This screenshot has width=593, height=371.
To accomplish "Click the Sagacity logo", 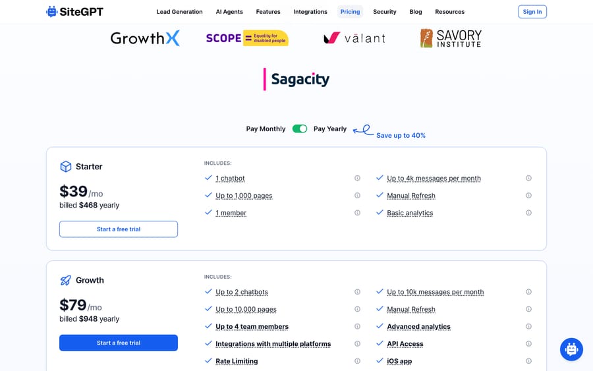I will click(x=296, y=79).
